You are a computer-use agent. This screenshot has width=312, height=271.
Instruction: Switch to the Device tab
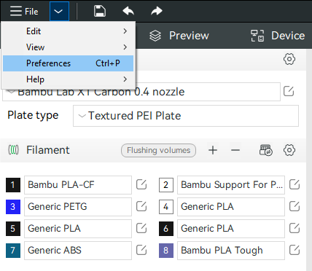pyautogui.click(x=278, y=36)
